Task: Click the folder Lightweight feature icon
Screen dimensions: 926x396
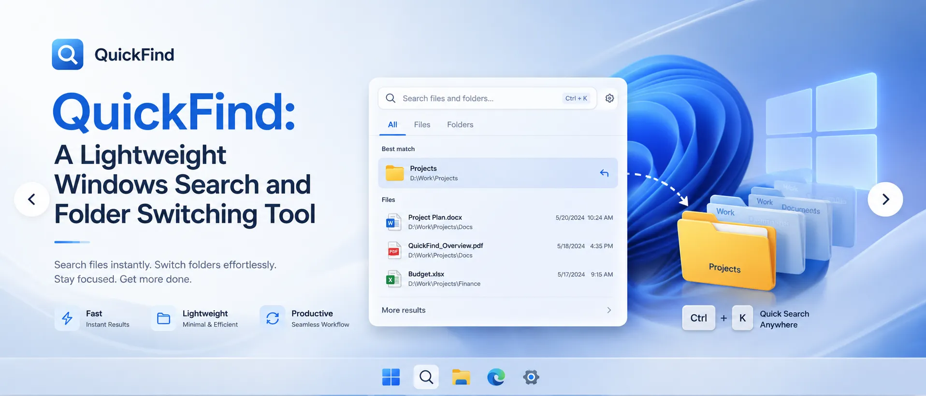Action: (163, 318)
